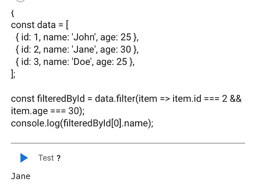Click the horizontal divider above Test
Viewport: 256px width, 192px height.
point(128,143)
